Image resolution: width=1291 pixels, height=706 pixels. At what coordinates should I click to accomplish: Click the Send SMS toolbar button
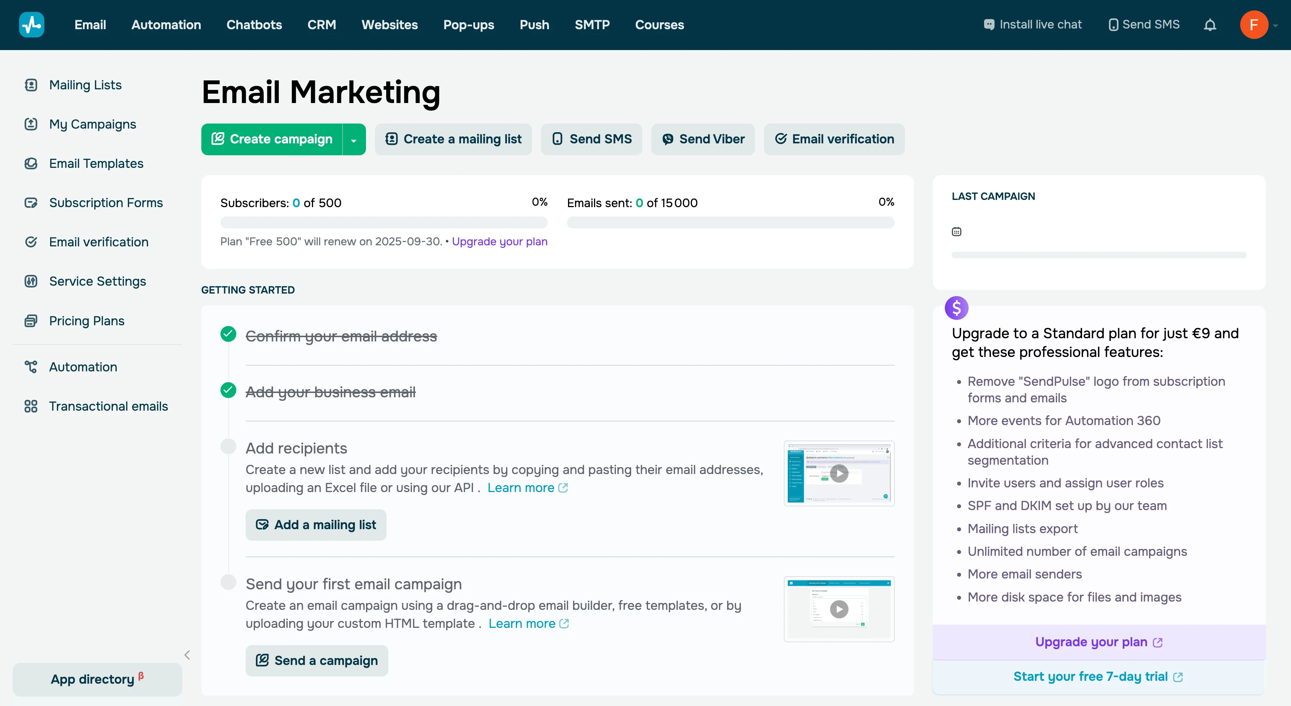(591, 139)
